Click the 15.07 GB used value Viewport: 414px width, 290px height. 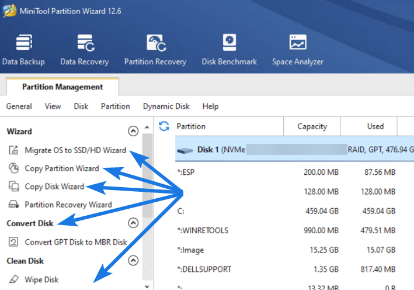coord(381,250)
